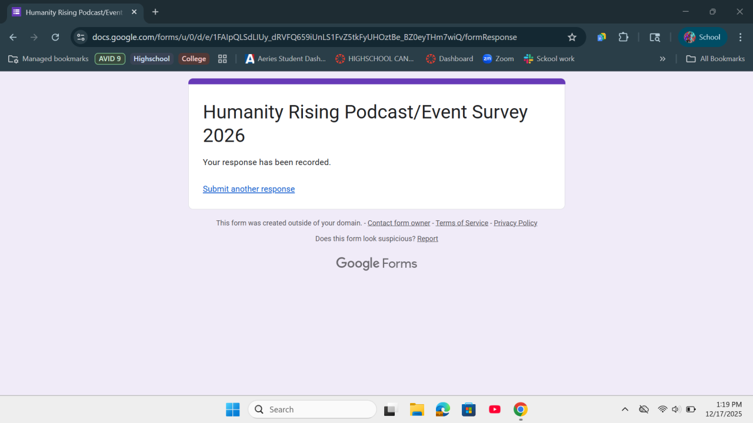Click the site information icon in address bar

click(x=81, y=37)
